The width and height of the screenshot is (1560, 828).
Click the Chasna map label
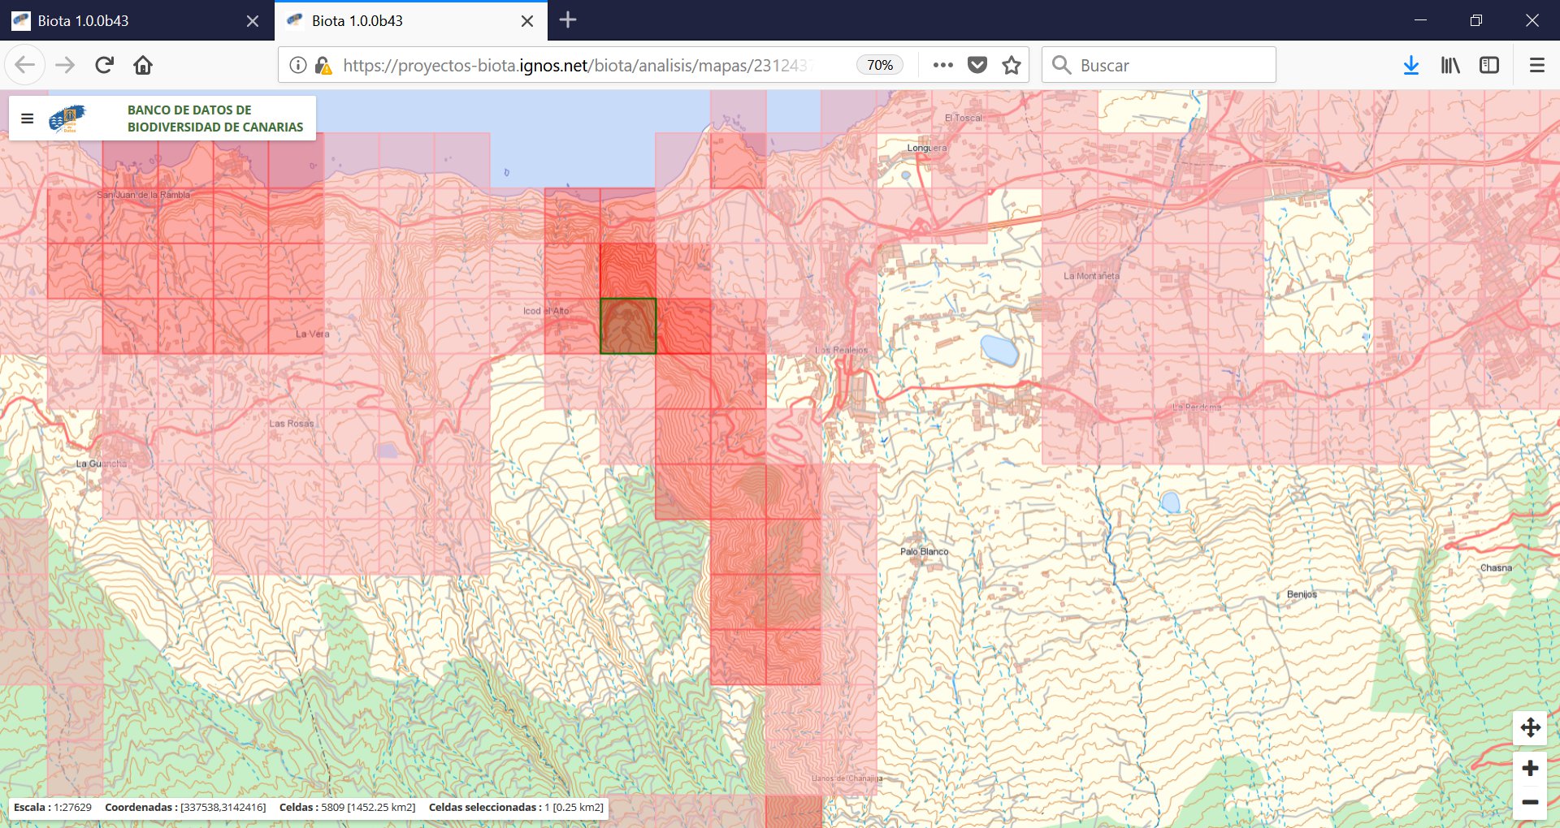[1496, 567]
